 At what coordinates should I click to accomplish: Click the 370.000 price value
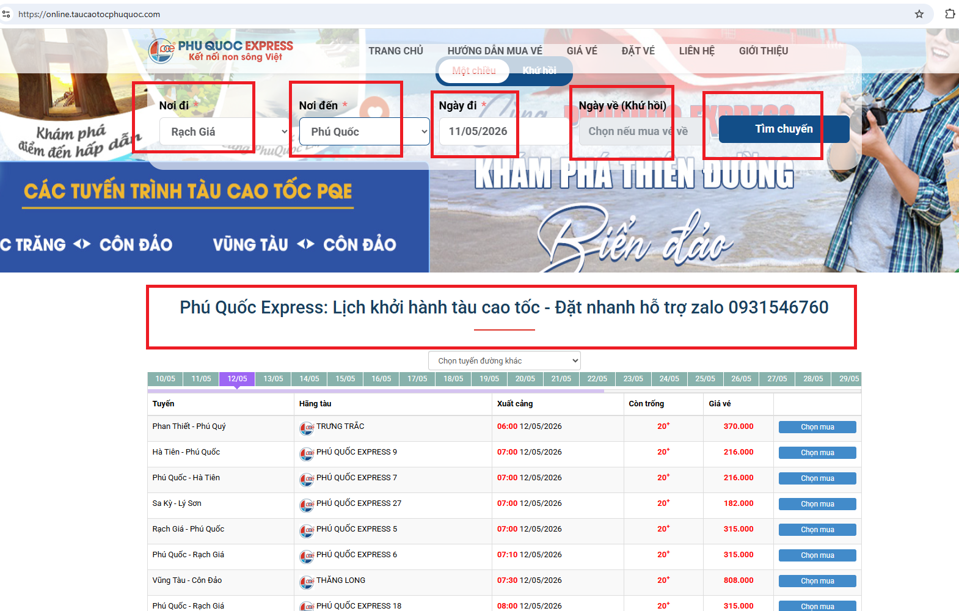(738, 426)
